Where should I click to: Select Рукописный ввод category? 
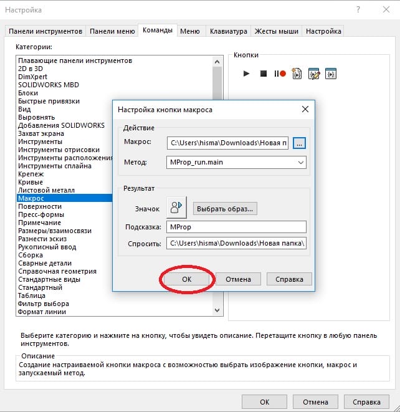tap(47, 247)
